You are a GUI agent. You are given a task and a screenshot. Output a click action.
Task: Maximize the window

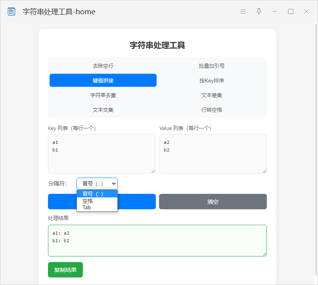(291, 11)
